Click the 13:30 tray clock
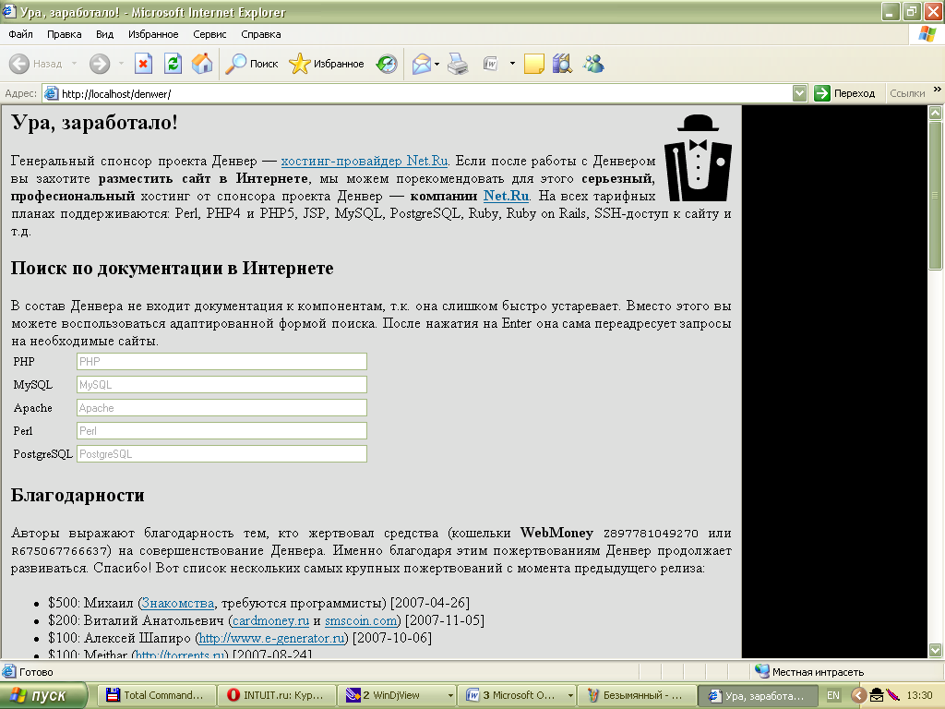This screenshot has width=945, height=709. (x=919, y=695)
